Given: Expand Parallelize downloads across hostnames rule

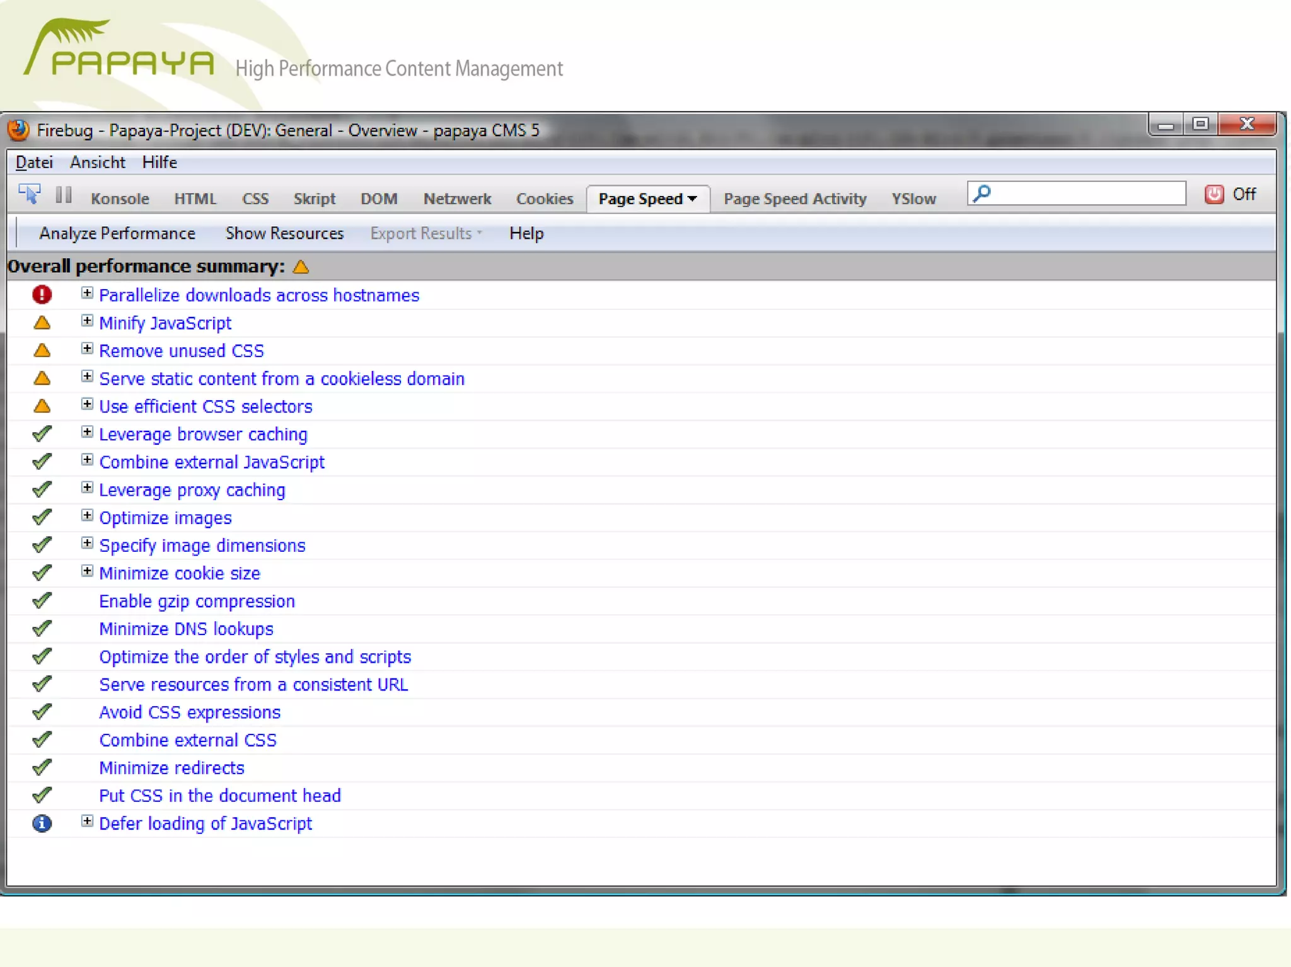Looking at the screenshot, I should (x=87, y=293).
